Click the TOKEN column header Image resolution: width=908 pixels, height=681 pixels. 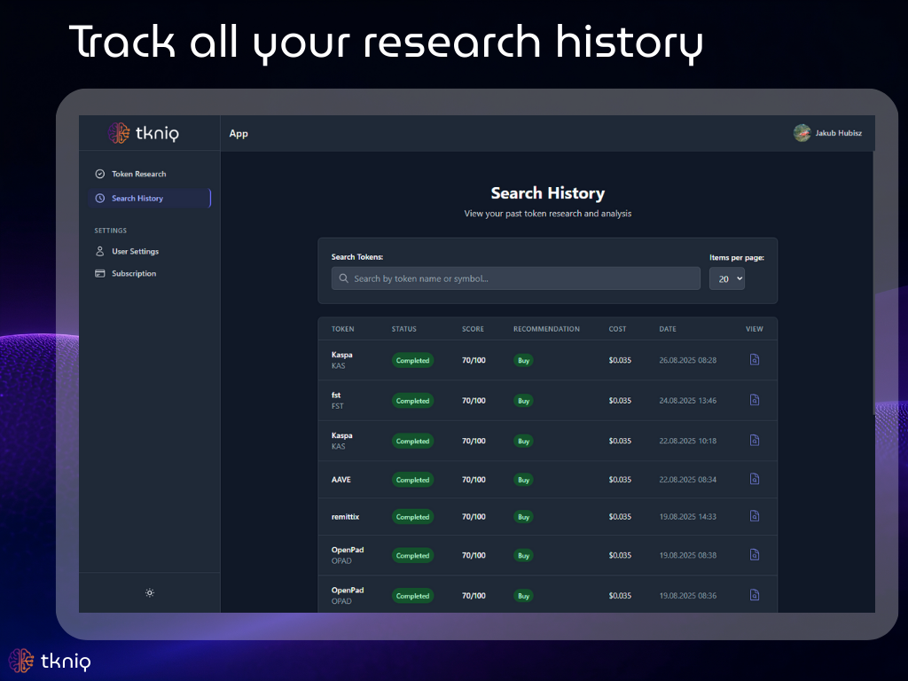point(342,329)
